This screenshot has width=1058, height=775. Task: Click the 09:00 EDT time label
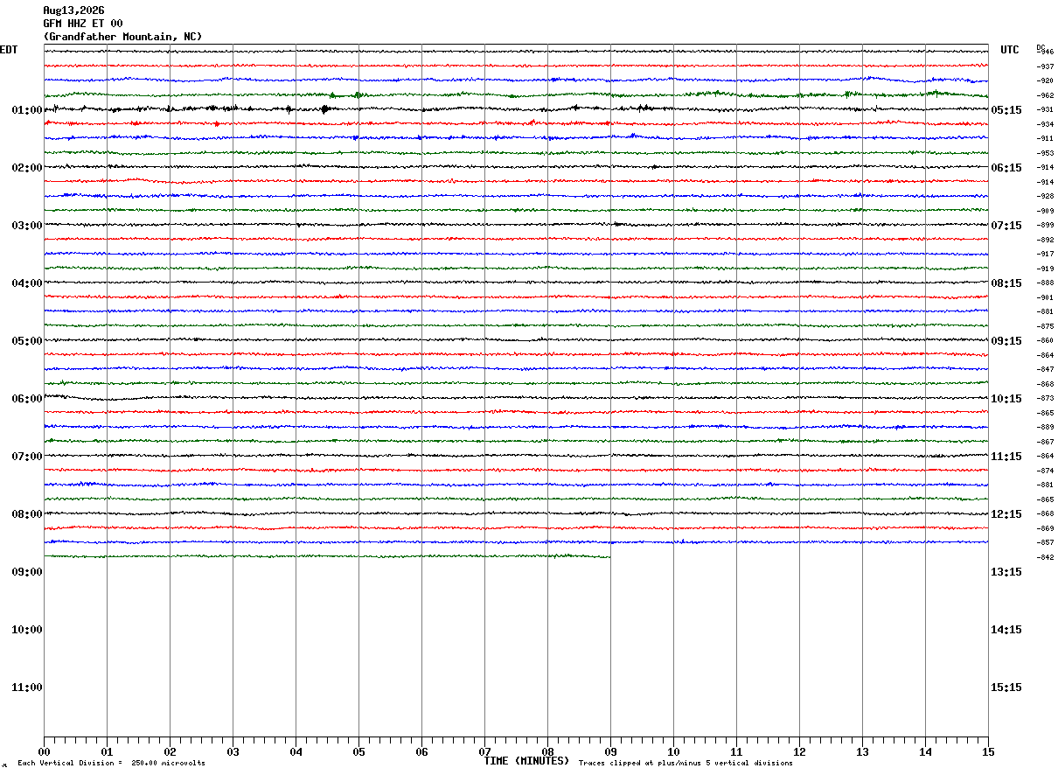(27, 572)
